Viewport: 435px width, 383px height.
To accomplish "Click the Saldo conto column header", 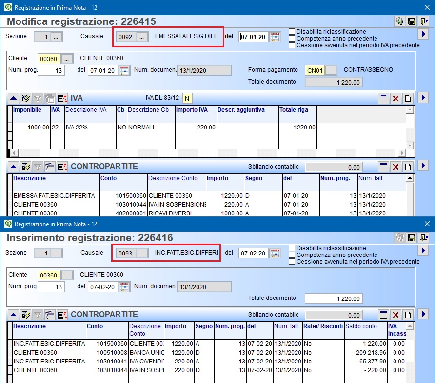I will (365, 326).
